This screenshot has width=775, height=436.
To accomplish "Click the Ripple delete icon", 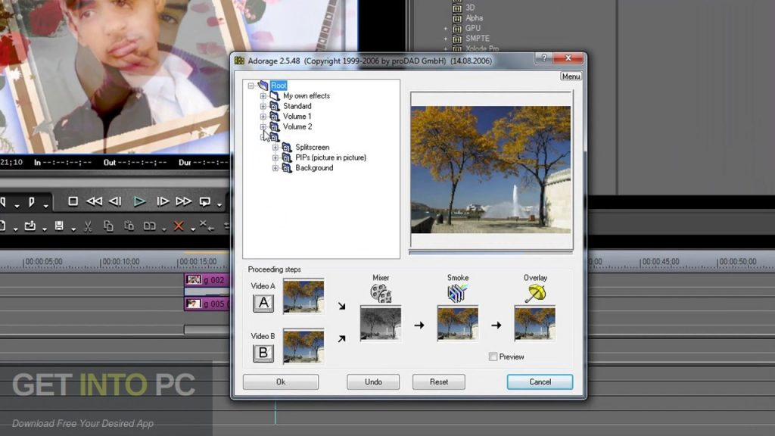I will [206, 226].
